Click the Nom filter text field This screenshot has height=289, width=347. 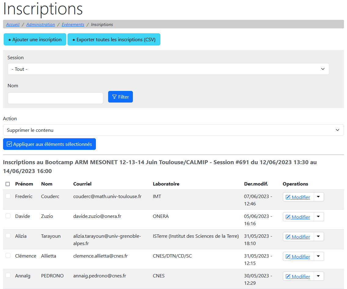pyautogui.click(x=55, y=98)
